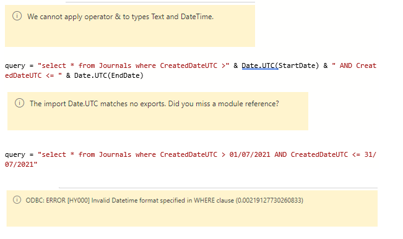The image size is (403, 239).
Task: Click the 'We cannot apply operator &' error message
Action: coord(120,17)
